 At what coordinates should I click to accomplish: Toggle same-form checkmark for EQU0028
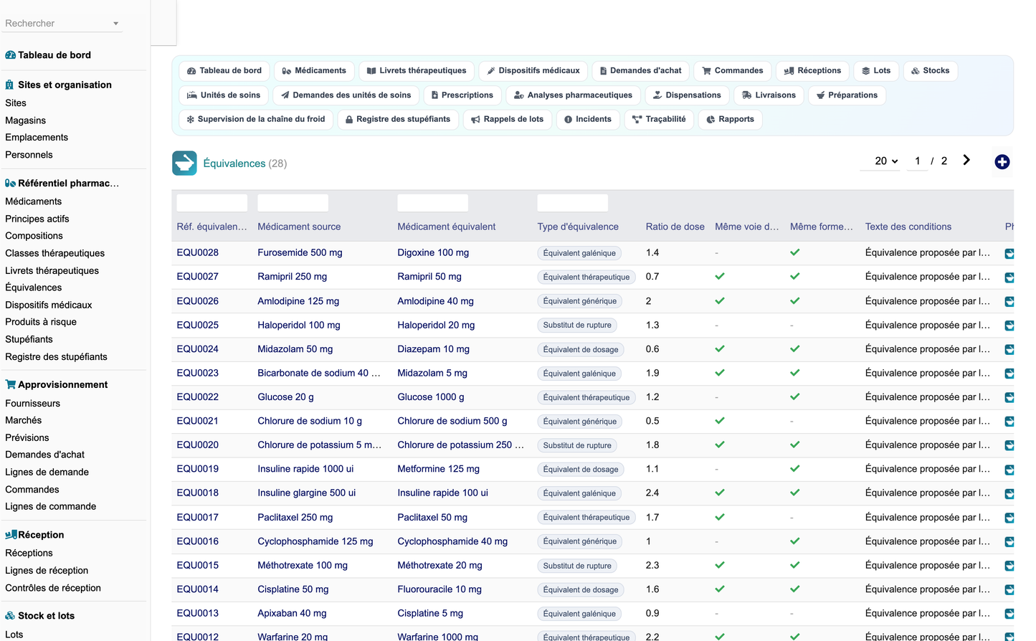pos(795,252)
